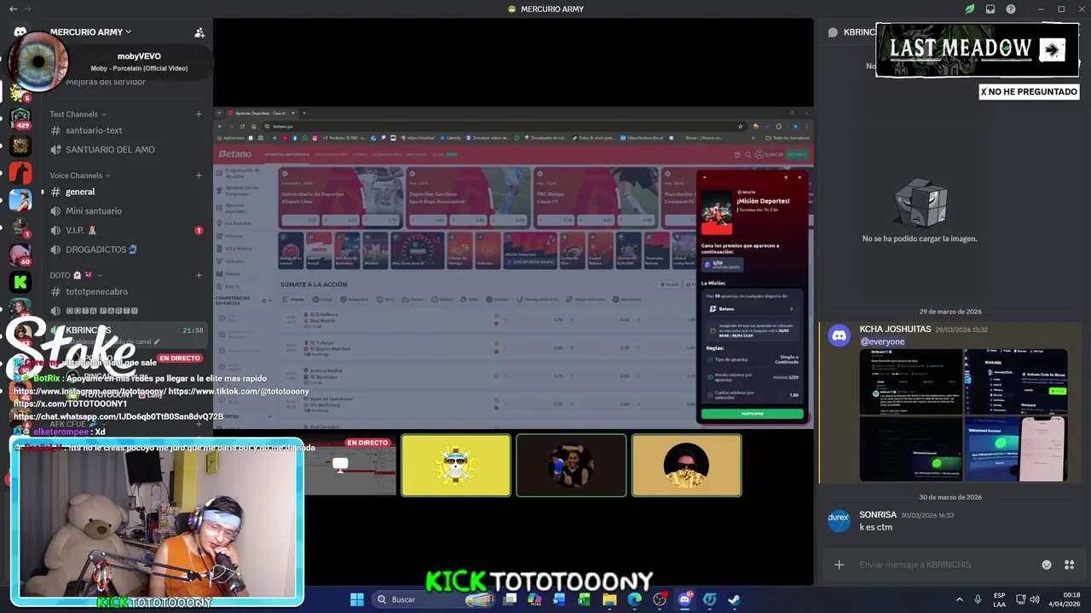The height and width of the screenshot is (613, 1091).
Task: Open Microsoft 365 app from the taskbar
Action: pos(535,599)
